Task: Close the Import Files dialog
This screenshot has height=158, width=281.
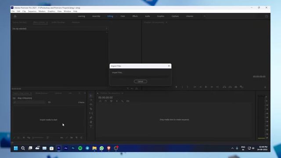Action: click(x=169, y=66)
